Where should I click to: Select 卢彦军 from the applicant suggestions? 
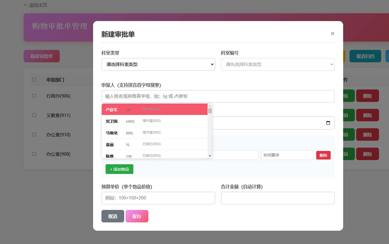pos(155,109)
